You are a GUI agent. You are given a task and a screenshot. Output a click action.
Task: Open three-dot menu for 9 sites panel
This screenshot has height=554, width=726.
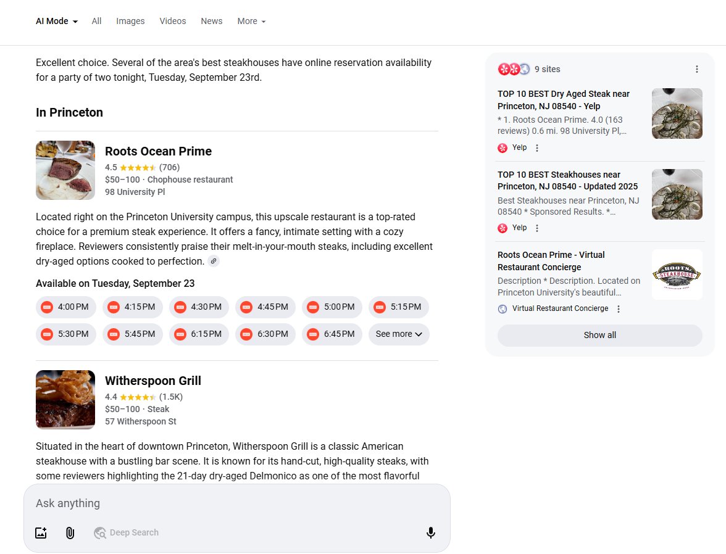click(696, 69)
